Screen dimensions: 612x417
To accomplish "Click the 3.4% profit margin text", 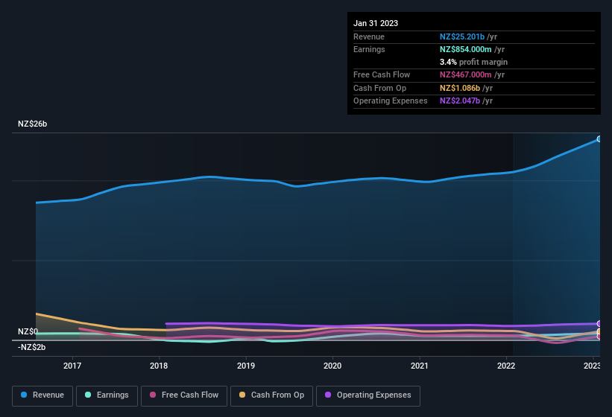I will point(474,62).
